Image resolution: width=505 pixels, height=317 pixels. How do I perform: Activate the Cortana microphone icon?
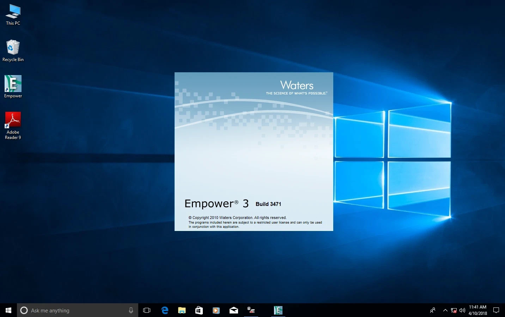(131, 310)
